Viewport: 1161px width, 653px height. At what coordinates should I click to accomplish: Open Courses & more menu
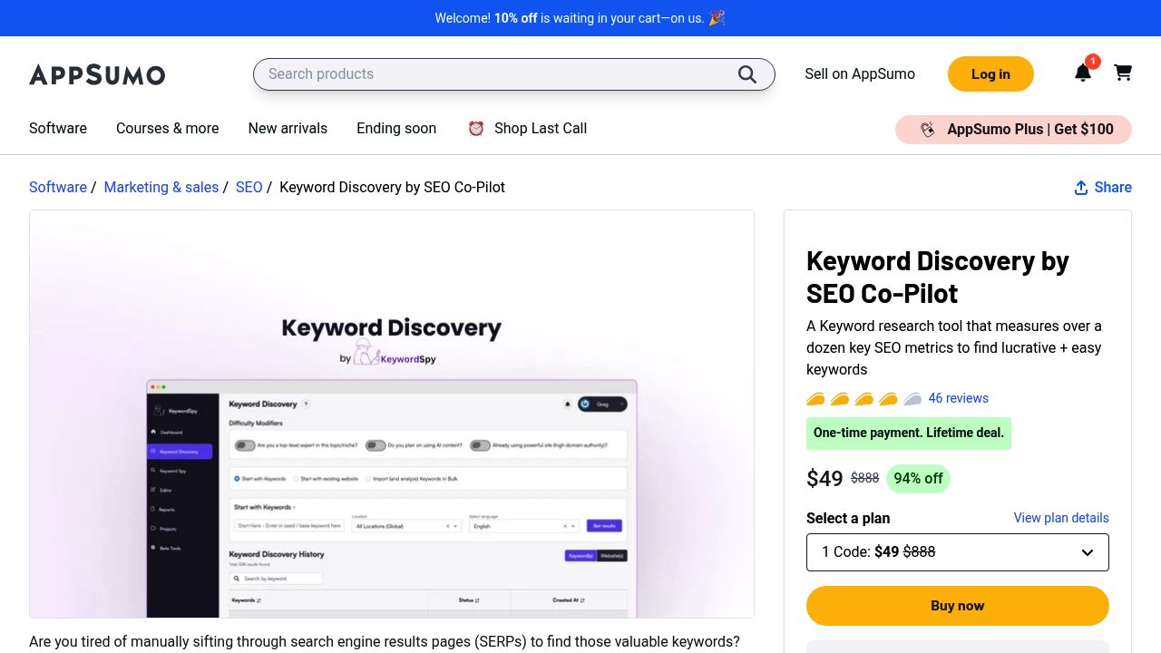[168, 129]
